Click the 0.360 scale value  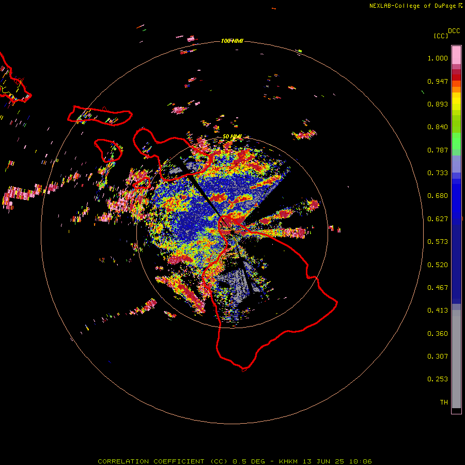[x=438, y=334]
